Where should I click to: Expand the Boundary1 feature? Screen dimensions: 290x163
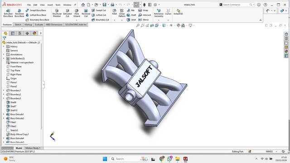(x=4, y=91)
